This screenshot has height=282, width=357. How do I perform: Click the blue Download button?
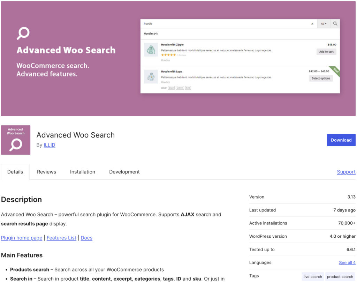(341, 140)
